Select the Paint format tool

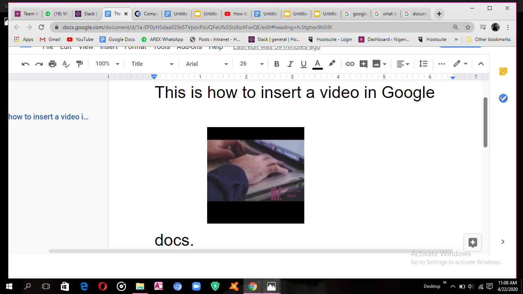click(x=79, y=64)
